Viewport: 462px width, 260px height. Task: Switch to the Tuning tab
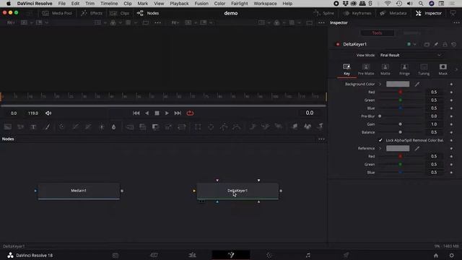pyautogui.click(x=424, y=70)
